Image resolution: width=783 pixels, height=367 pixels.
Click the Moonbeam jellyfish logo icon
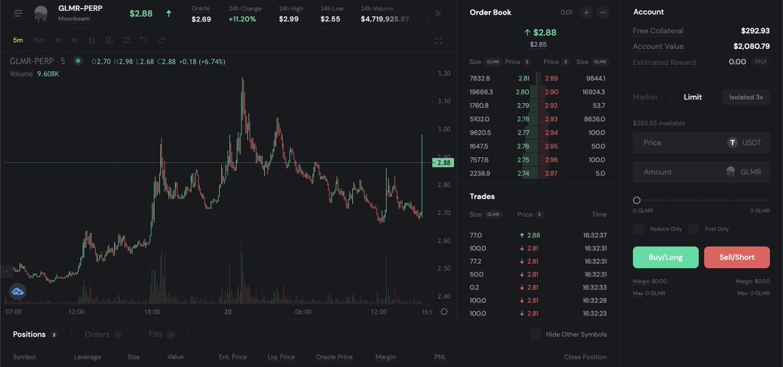(41, 13)
